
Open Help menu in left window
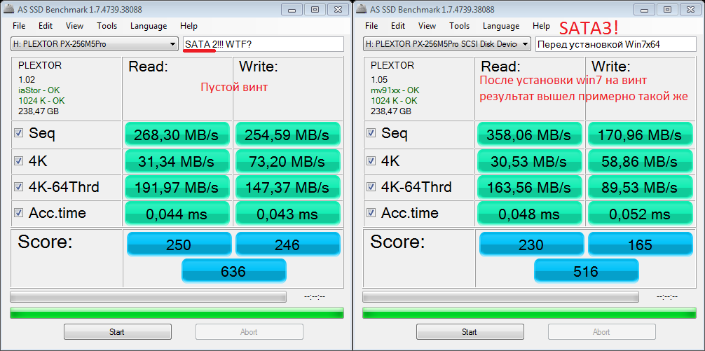click(x=189, y=26)
